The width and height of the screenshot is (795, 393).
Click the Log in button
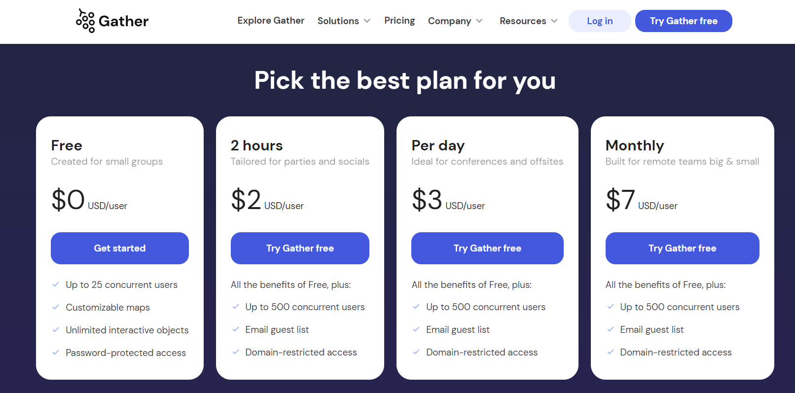pos(599,21)
